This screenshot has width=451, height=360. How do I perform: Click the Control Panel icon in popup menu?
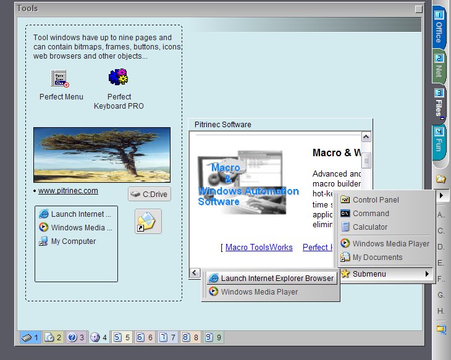coord(345,199)
